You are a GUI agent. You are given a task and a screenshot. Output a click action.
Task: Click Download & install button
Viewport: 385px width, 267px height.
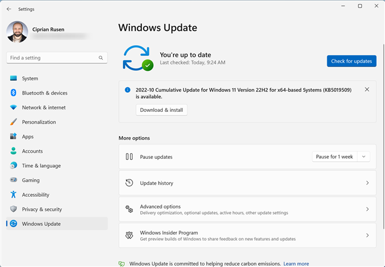click(x=162, y=110)
